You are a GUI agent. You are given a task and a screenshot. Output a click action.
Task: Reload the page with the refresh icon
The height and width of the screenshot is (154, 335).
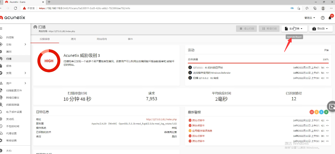15,8
